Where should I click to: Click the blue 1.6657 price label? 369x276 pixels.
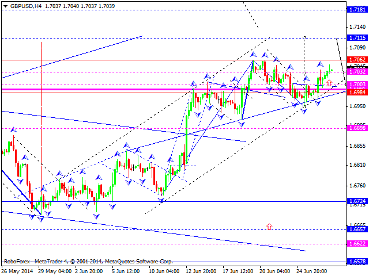tap(357, 229)
